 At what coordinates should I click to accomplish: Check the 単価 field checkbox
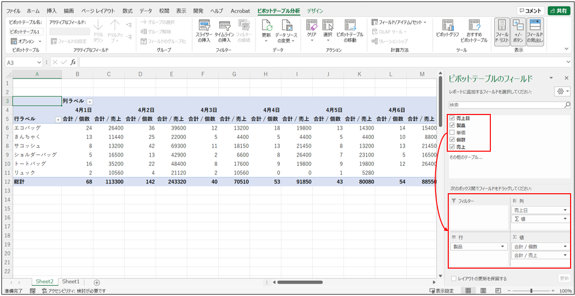pyautogui.click(x=452, y=133)
